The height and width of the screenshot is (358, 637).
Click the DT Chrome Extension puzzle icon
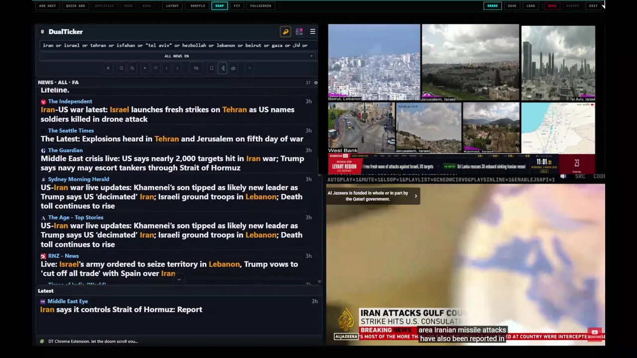click(42, 341)
